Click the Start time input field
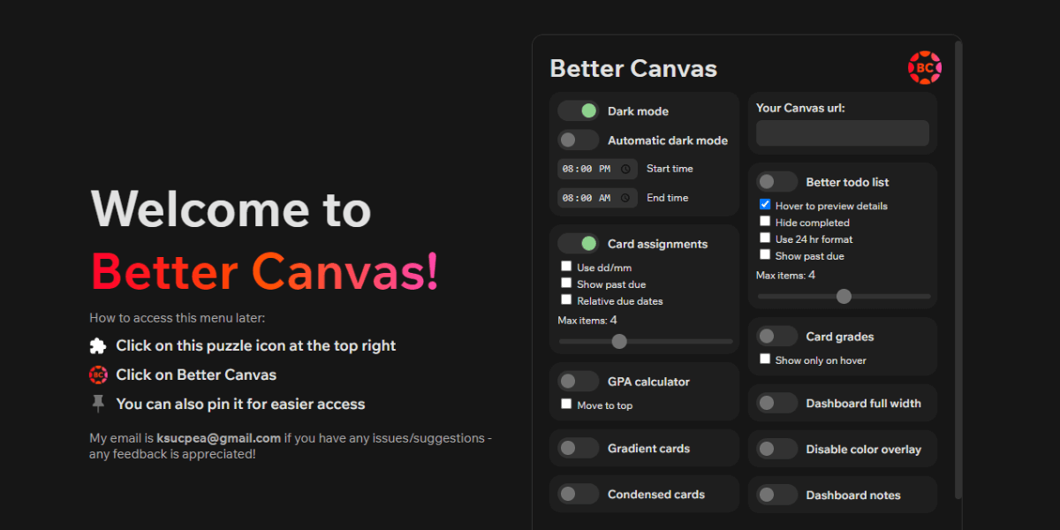The image size is (1060, 530). (x=587, y=169)
